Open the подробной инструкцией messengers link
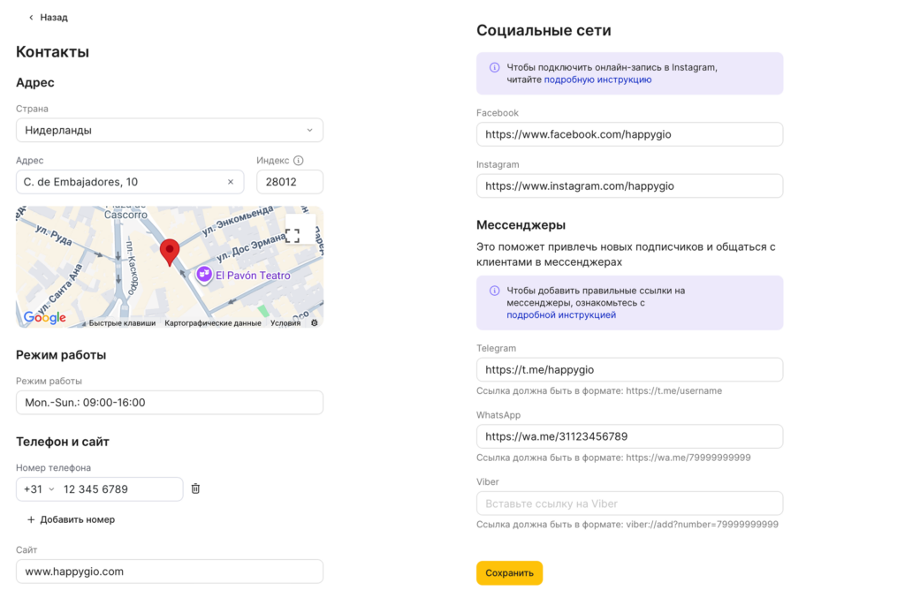The image size is (905, 598). click(561, 314)
